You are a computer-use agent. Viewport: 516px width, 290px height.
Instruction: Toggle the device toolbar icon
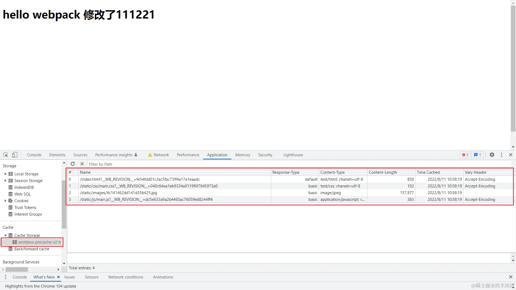(15, 155)
